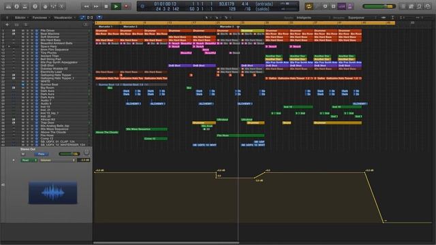Image resolution: width=436 pixels, height=245 pixels.
Task: Open the Inspector info icon
Action: pyautogui.click(x=16, y=6)
